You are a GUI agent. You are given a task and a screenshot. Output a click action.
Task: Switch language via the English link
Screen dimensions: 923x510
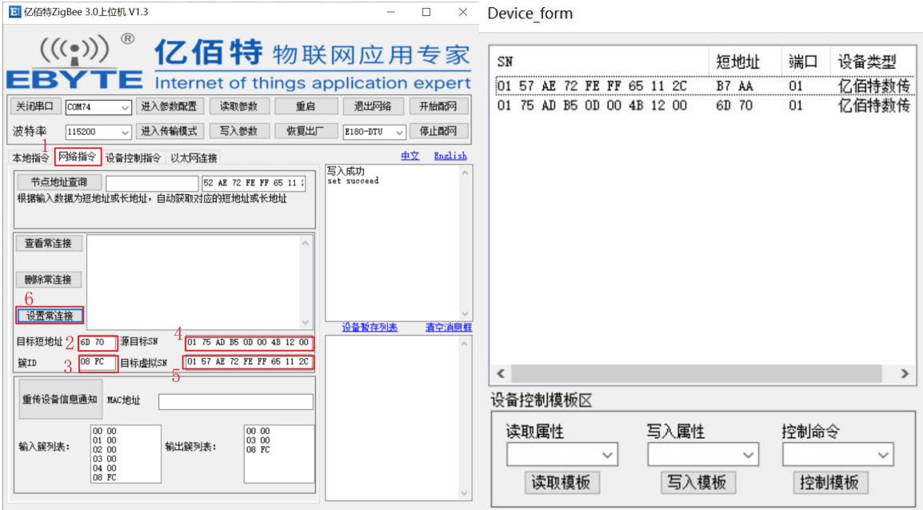450,156
